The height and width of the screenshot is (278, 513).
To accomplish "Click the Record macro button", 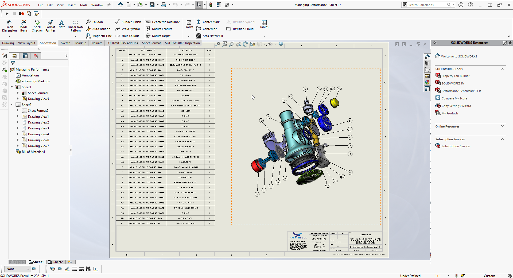I will pyautogui.click(x=22, y=14).
